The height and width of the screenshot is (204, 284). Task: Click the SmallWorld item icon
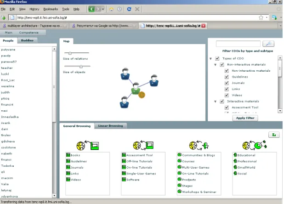point(235,167)
